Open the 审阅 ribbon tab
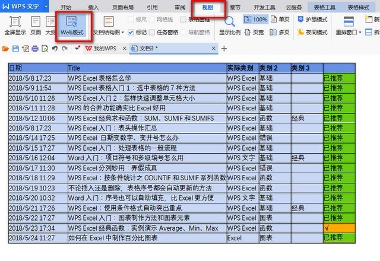The image size is (380, 261). [x=180, y=7]
